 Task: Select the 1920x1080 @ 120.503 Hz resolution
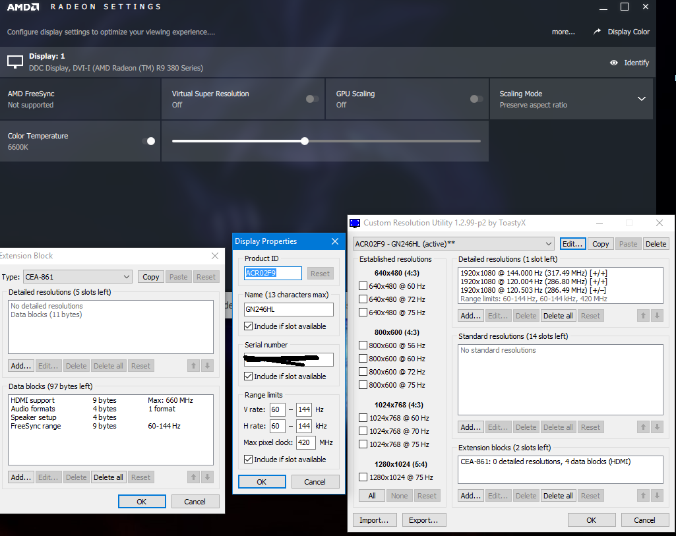click(533, 290)
